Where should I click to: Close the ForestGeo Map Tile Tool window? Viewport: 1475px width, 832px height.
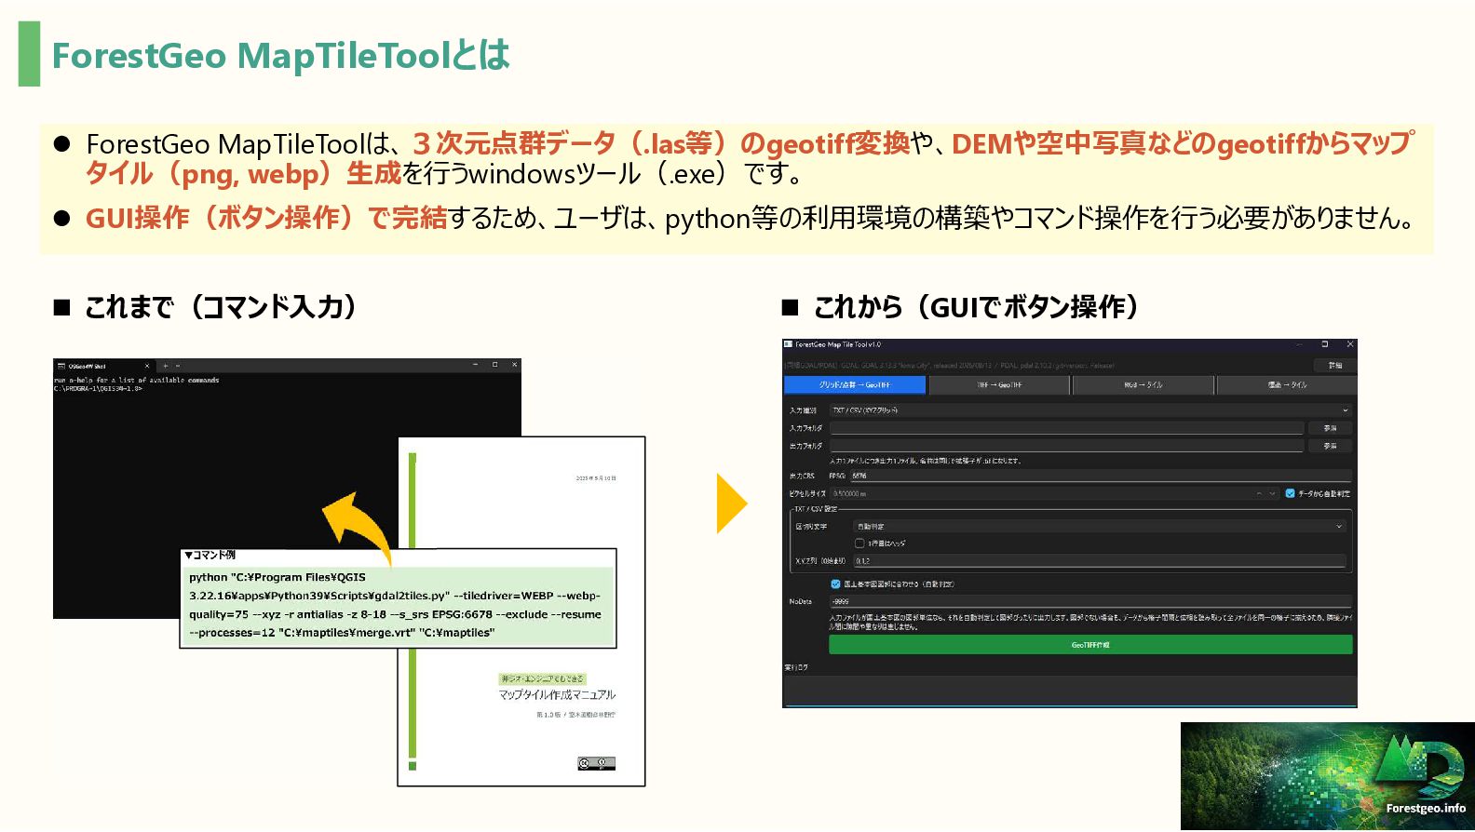[1350, 344]
